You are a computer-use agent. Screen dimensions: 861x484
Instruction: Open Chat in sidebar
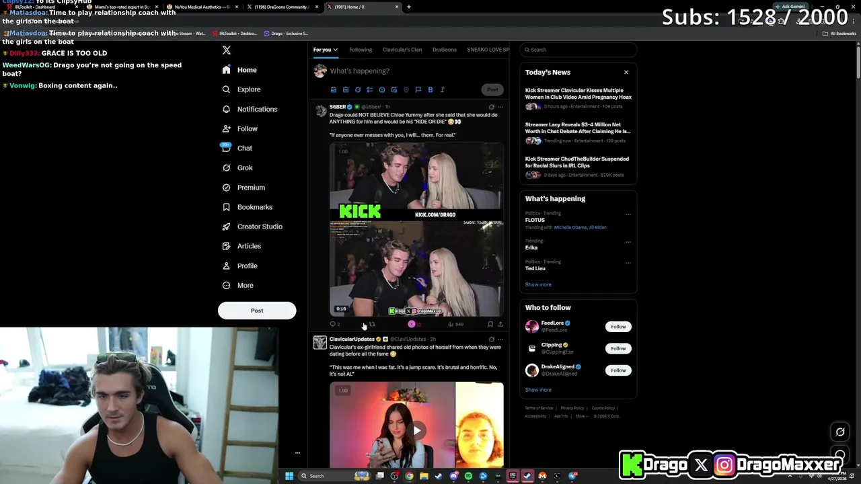[x=237, y=148]
